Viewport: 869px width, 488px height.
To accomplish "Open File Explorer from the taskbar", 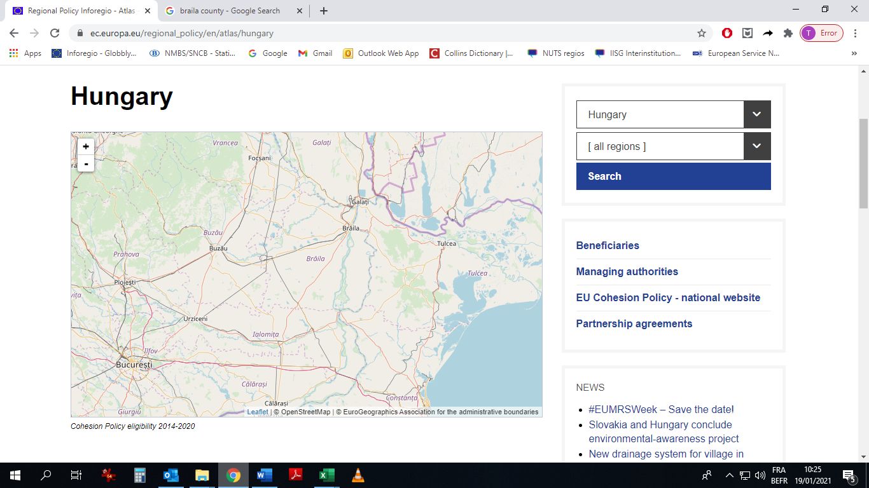I will coord(202,475).
